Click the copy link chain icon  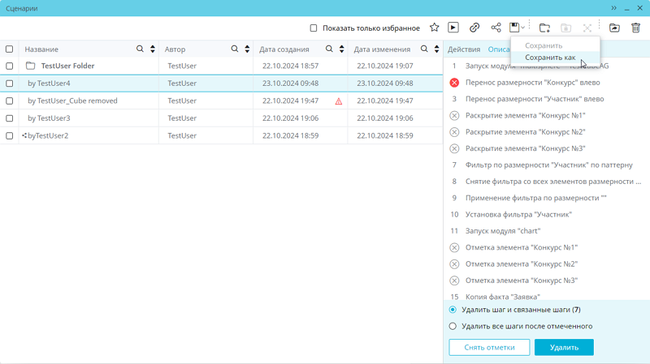click(474, 28)
